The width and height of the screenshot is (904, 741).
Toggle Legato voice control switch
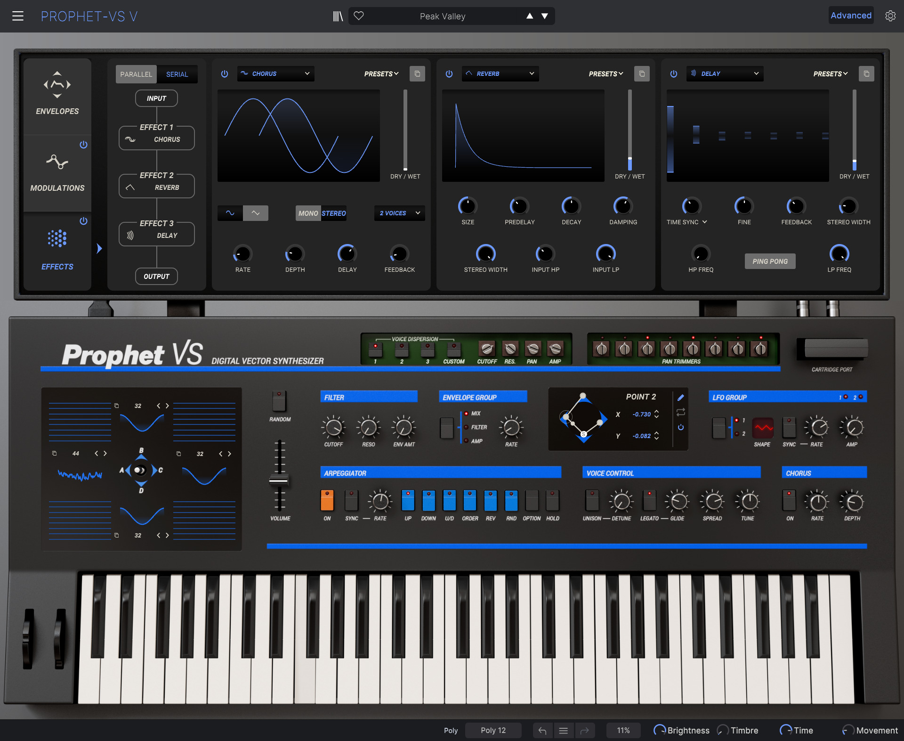point(649,501)
